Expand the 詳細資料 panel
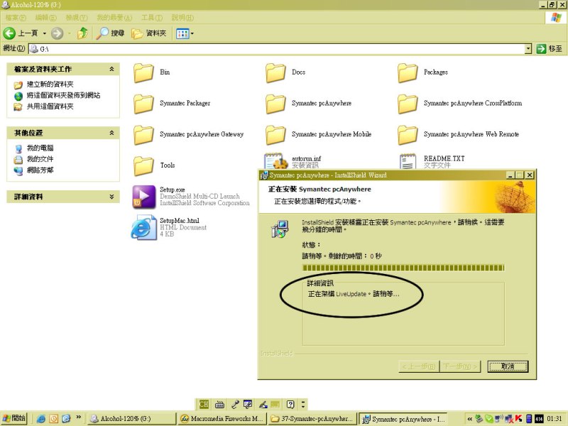The image size is (568, 426). 111,197
